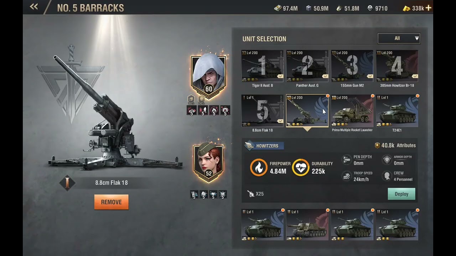Click the Firepower flame icon
456x256 pixels.
coord(259,167)
